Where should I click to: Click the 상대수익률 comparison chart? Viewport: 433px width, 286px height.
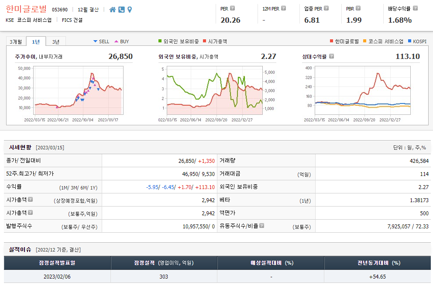point(363,90)
